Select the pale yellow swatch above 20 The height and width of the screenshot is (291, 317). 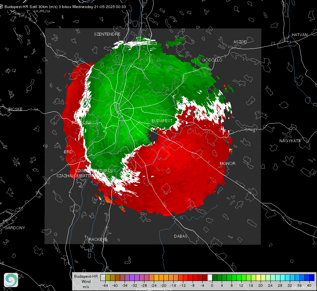pyautogui.click(x=258, y=277)
